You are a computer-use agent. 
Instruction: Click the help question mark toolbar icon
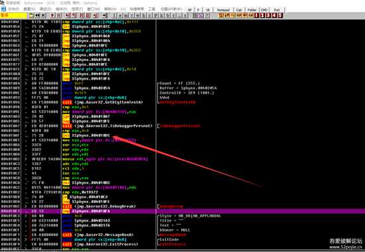(206, 16)
